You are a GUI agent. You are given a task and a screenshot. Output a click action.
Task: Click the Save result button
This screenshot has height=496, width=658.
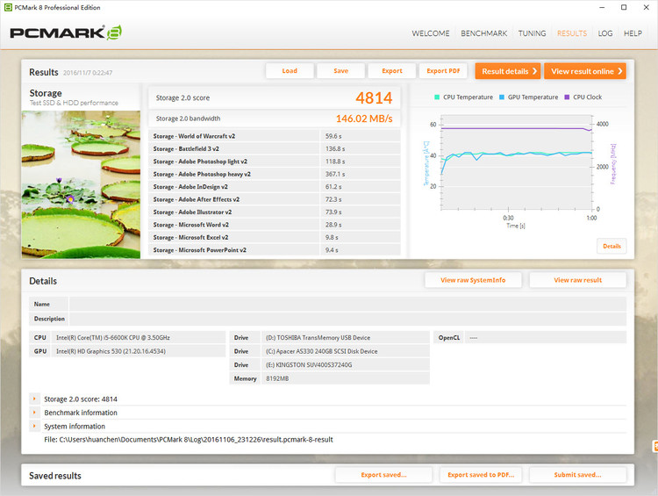[340, 71]
